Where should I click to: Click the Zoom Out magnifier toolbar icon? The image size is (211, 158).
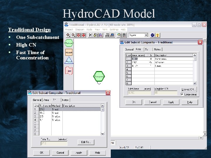click(x=73, y=35)
